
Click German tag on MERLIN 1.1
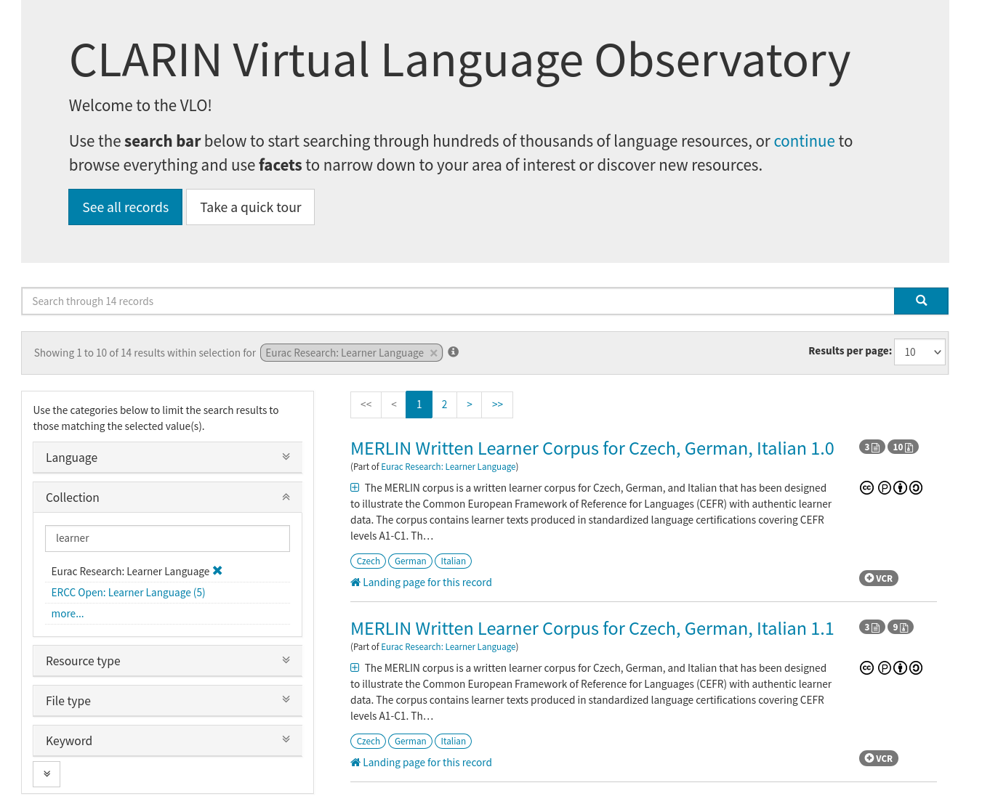pyautogui.click(x=410, y=742)
